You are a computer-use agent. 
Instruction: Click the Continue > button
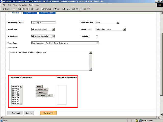pos(48,113)
